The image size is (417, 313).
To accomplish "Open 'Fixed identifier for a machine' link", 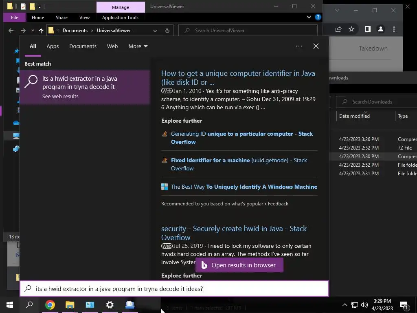I will [x=239, y=164].
